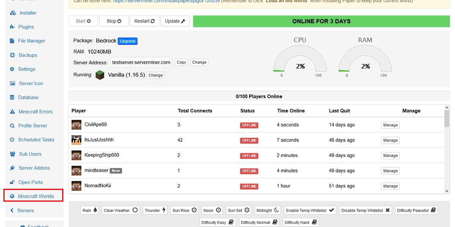This screenshot has width=455, height=227.
Task: Click the CPU usage gauge
Action: [300, 59]
